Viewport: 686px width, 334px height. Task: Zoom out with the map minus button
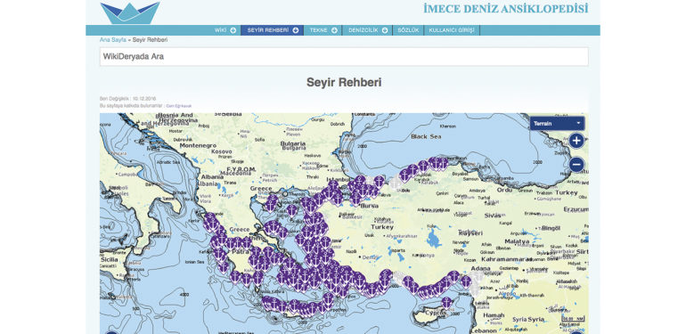[576, 165]
